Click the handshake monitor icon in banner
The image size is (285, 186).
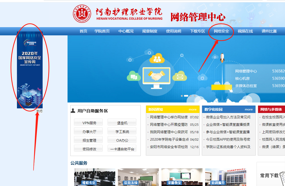[x=156, y=76]
